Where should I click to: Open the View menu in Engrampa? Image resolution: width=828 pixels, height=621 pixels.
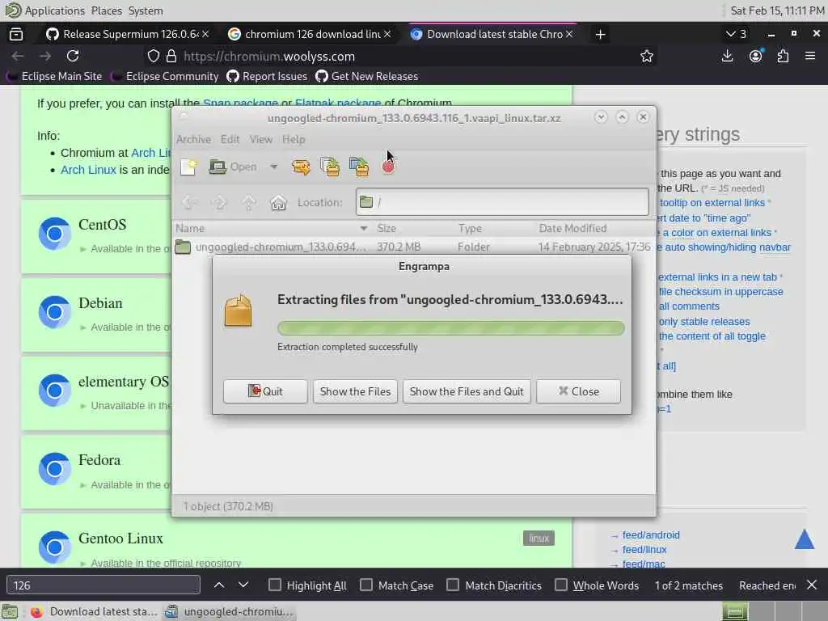click(261, 139)
